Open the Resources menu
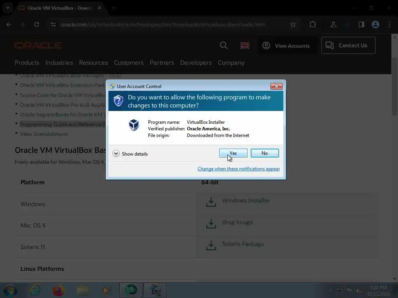 pyautogui.click(x=93, y=62)
